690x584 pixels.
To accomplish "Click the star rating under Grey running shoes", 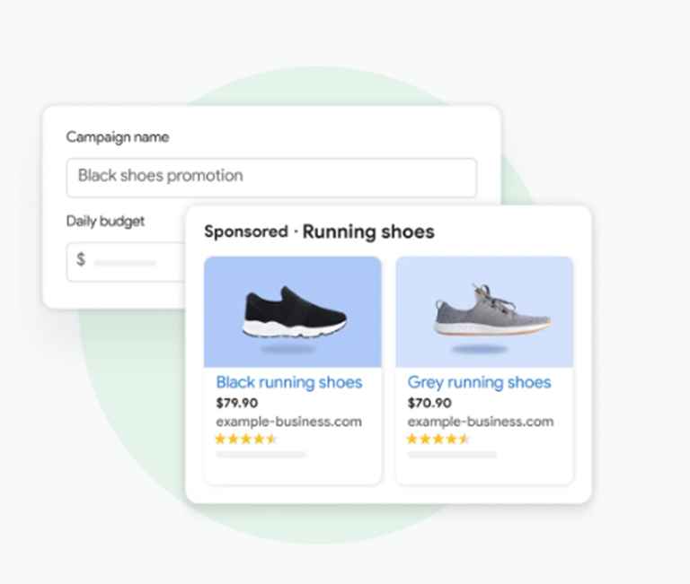I will coord(438,439).
